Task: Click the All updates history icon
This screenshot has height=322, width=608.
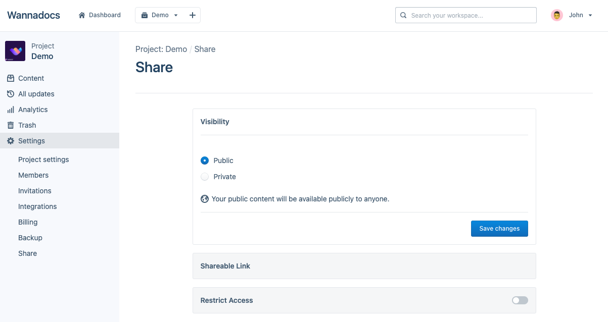Action: pos(11,94)
